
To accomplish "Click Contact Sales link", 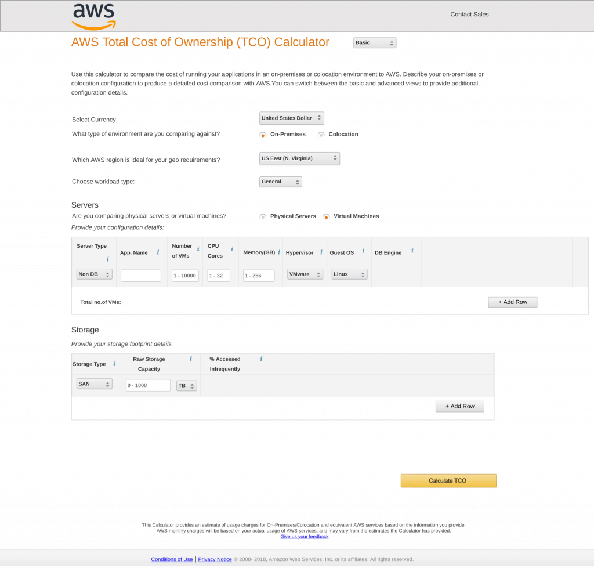I will pyautogui.click(x=469, y=15).
